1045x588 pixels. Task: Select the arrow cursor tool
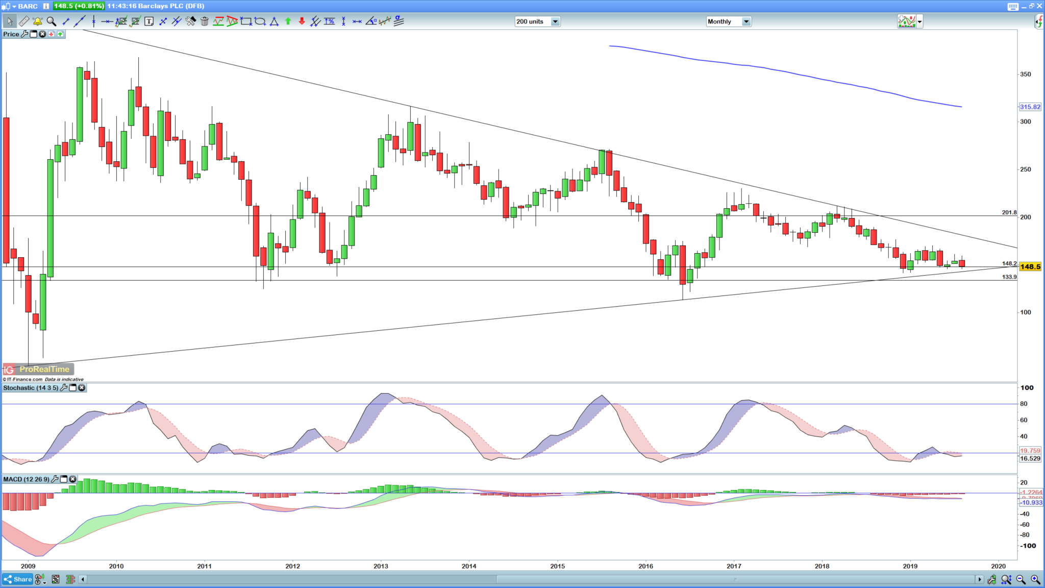(10, 21)
